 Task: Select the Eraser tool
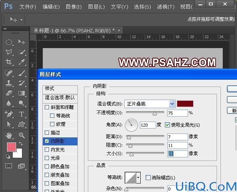[x=9, y=93]
